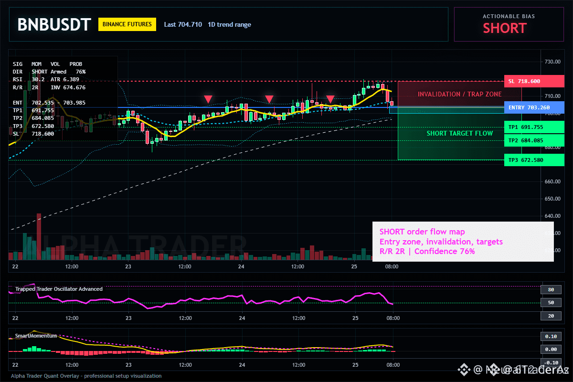Click the 25 date label on main chart time axis

355,266
